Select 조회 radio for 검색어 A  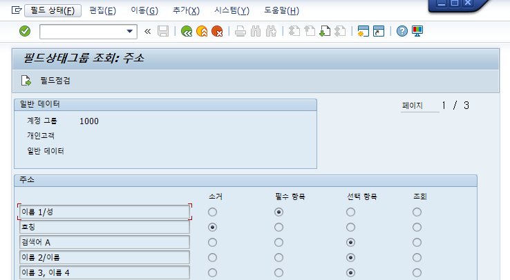coord(417,242)
